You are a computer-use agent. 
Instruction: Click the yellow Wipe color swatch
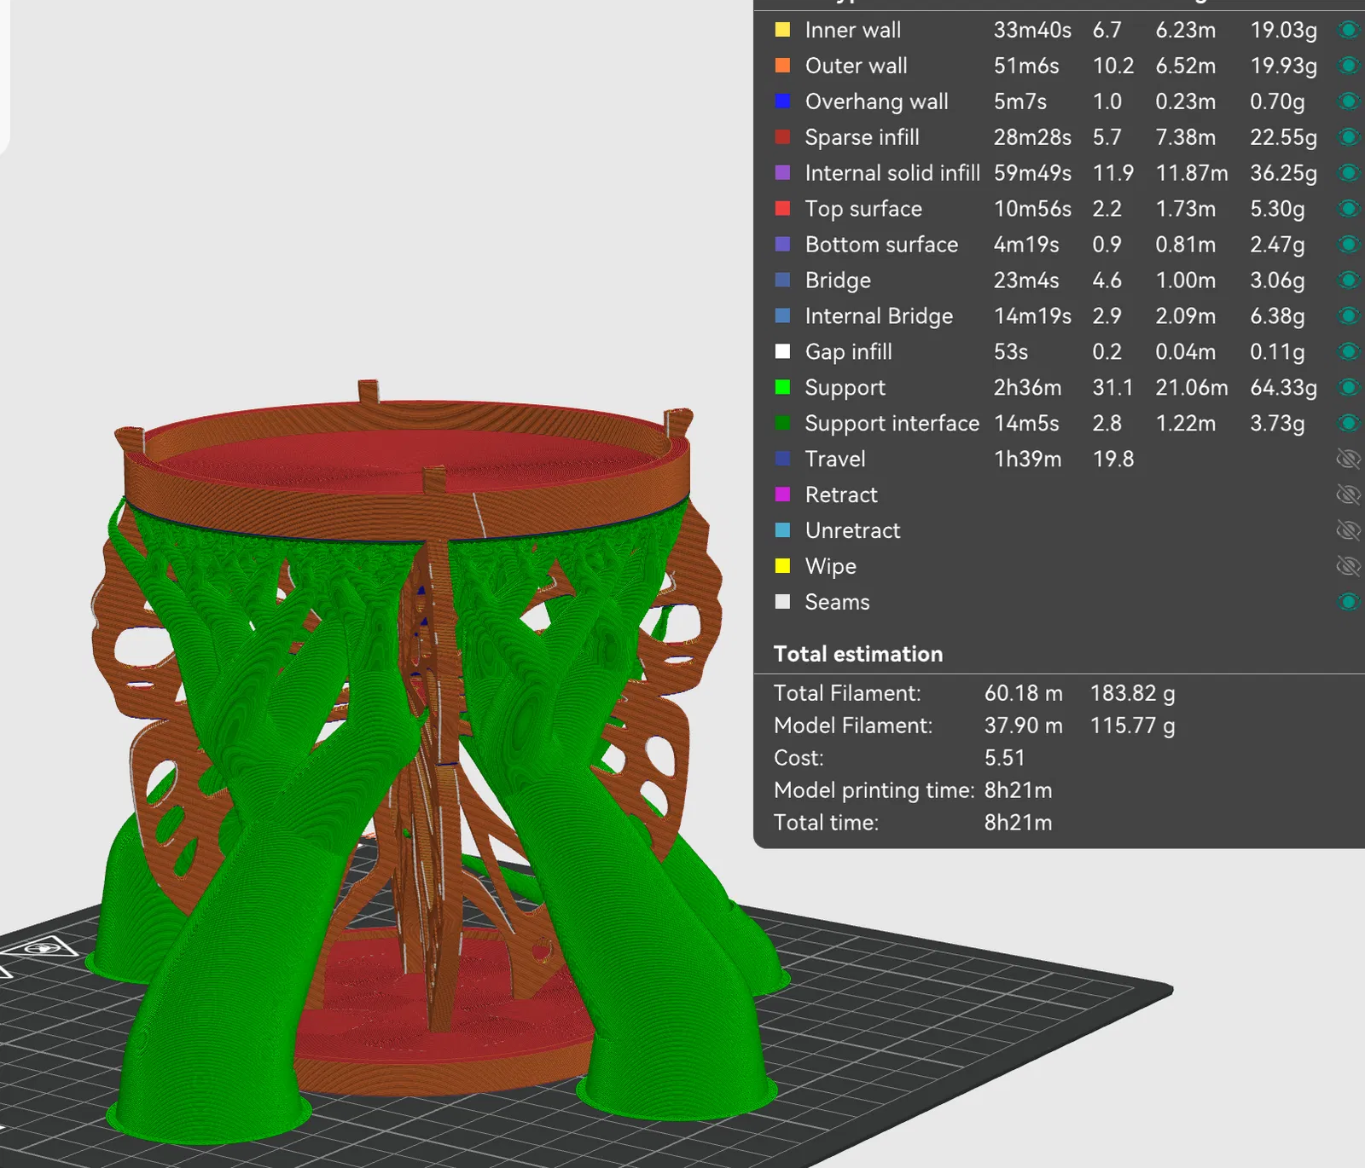pos(782,567)
